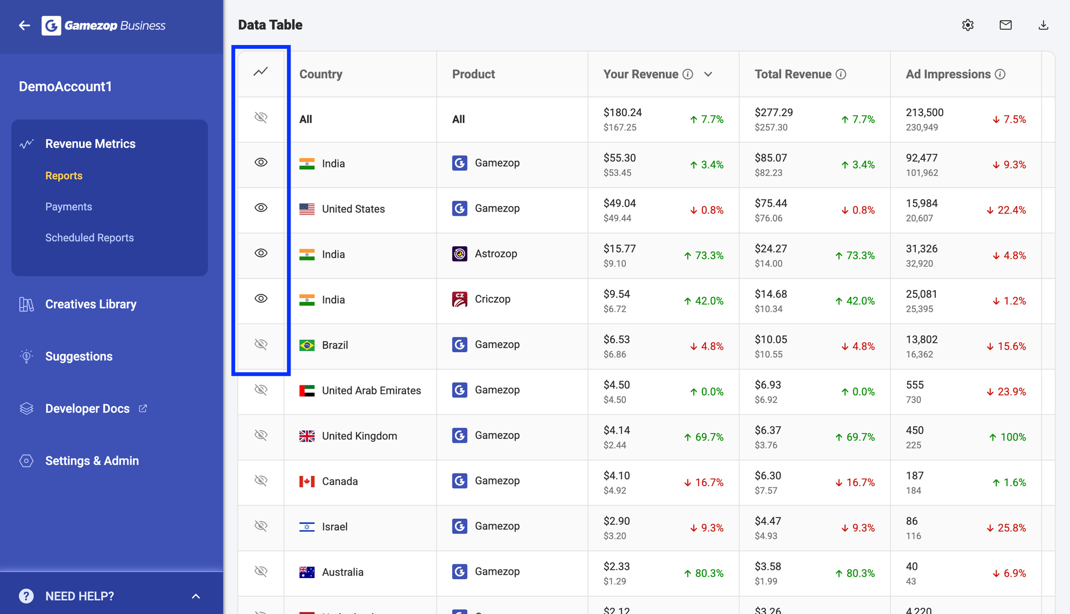The width and height of the screenshot is (1070, 614).
Task: Show the All countries row on chart
Action: 261,117
